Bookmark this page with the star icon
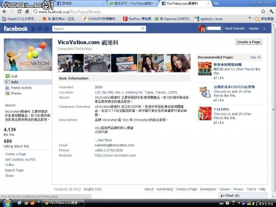The image size is (276, 207). [263, 12]
